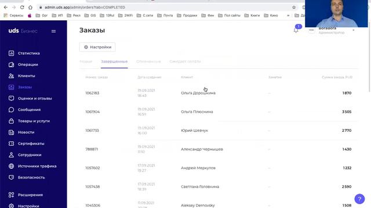Open Товары и услуги sidebar icon

click(x=12, y=121)
